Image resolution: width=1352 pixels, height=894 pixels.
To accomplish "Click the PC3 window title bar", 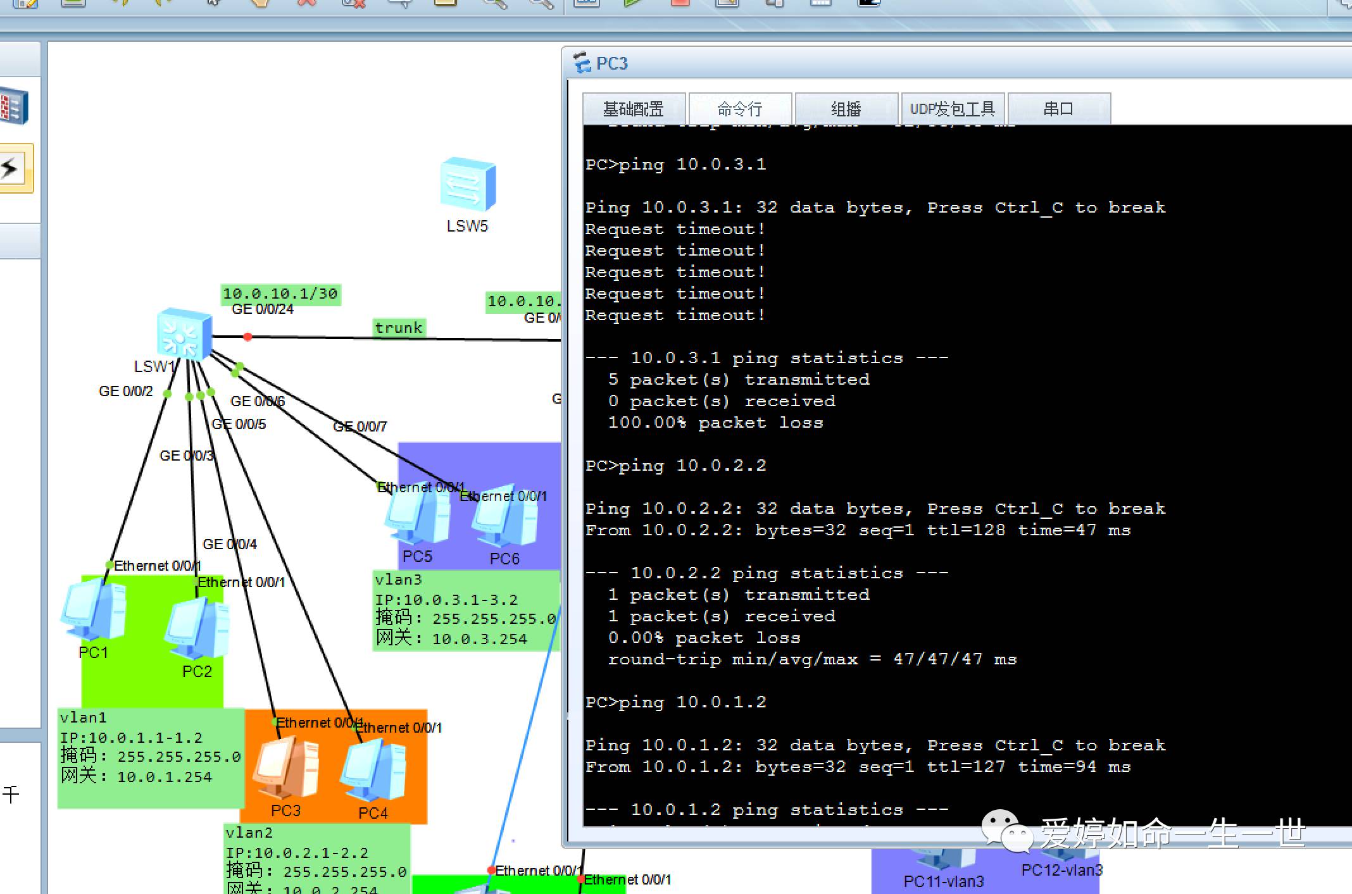I will 949,63.
